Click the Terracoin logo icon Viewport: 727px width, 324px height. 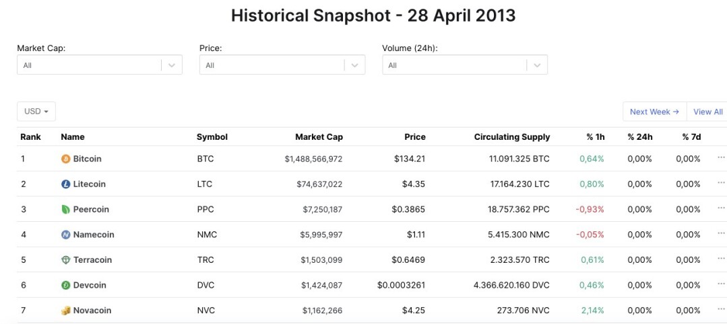coord(66,260)
